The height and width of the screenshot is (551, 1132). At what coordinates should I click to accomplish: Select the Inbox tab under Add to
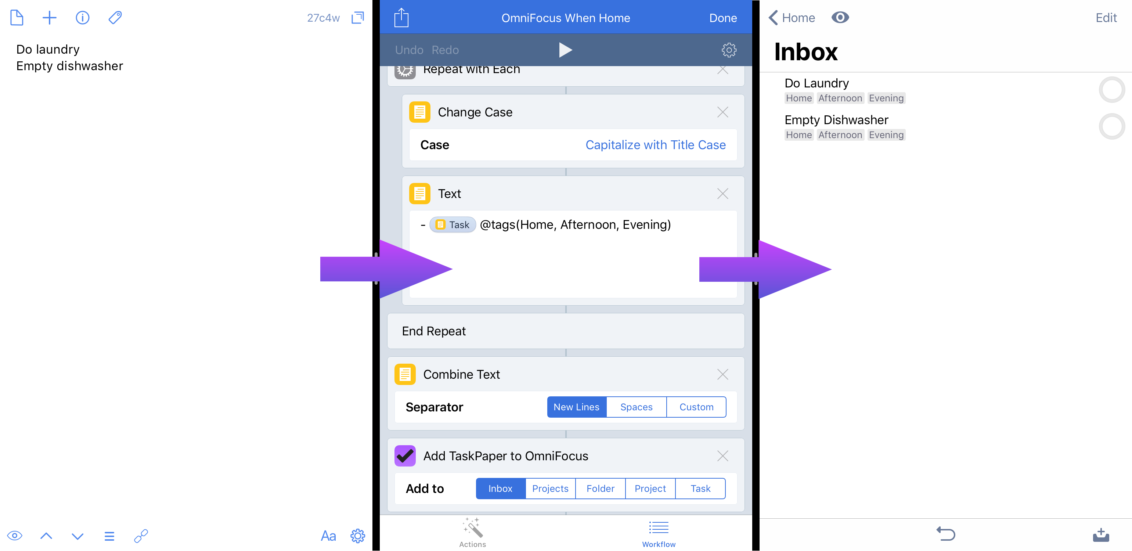click(x=500, y=488)
